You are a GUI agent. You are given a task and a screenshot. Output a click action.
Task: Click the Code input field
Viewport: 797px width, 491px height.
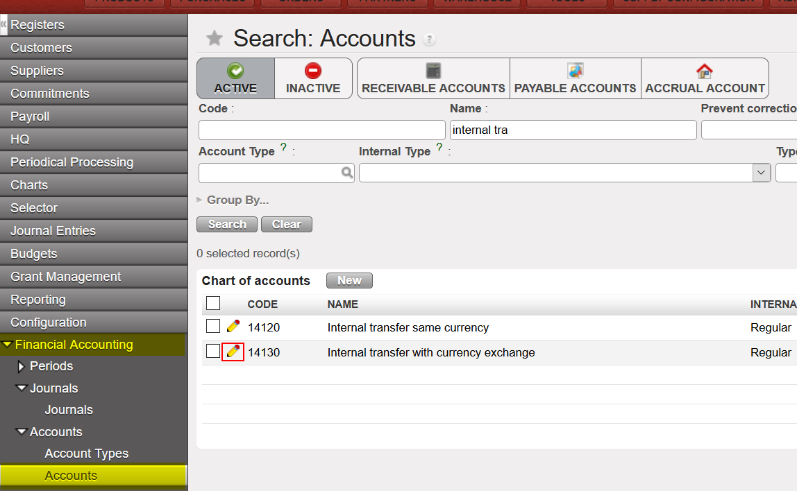[x=321, y=130]
